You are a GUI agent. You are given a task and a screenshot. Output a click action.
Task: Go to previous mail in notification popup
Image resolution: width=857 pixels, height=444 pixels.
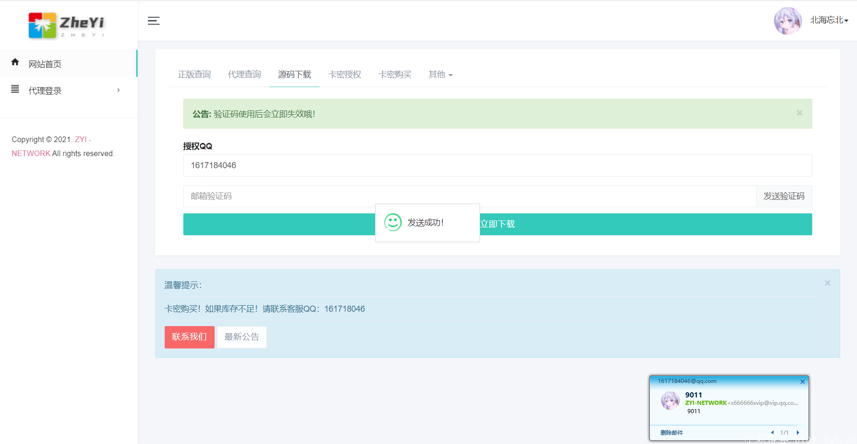pos(772,433)
